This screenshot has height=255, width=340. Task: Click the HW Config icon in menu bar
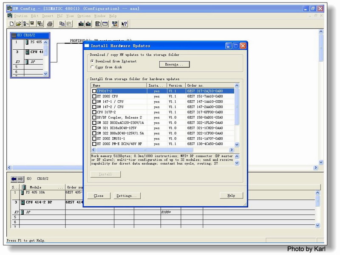10,15
